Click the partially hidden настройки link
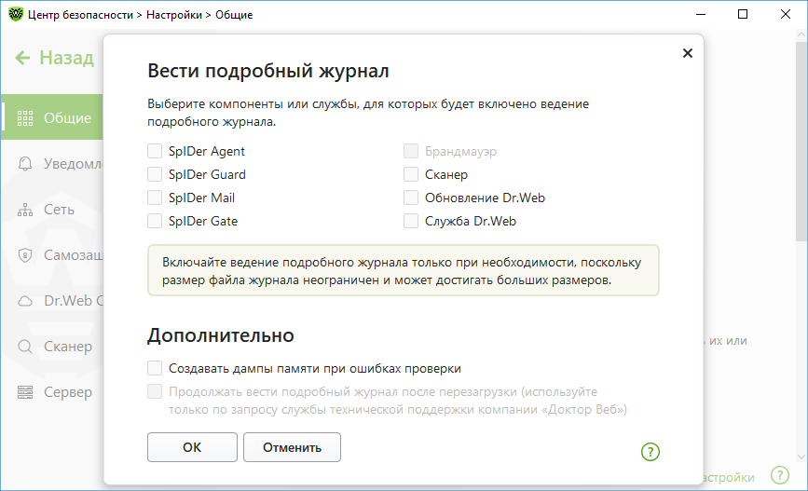This screenshot has width=808, height=491. [729, 478]
